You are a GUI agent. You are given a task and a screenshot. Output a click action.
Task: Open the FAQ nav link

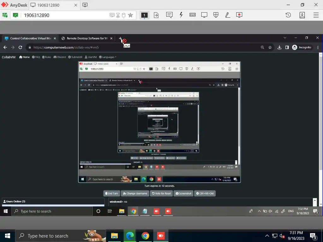click(36, 57)
